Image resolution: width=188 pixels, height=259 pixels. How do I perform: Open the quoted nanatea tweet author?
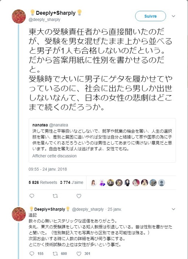pyautogui.click(x=50, y=125)
